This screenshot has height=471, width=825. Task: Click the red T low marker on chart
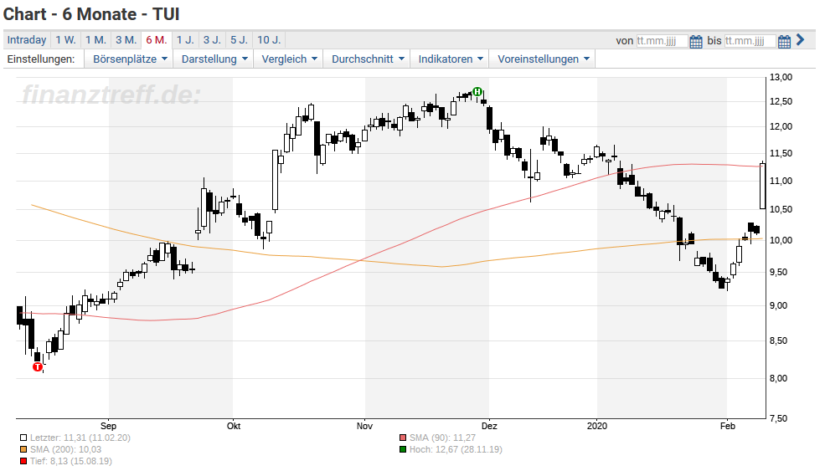tap(38, 367)
